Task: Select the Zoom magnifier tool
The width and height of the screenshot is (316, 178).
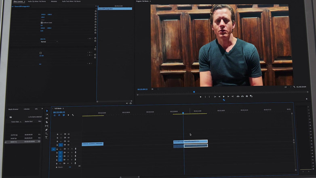Action: point(46,133)
